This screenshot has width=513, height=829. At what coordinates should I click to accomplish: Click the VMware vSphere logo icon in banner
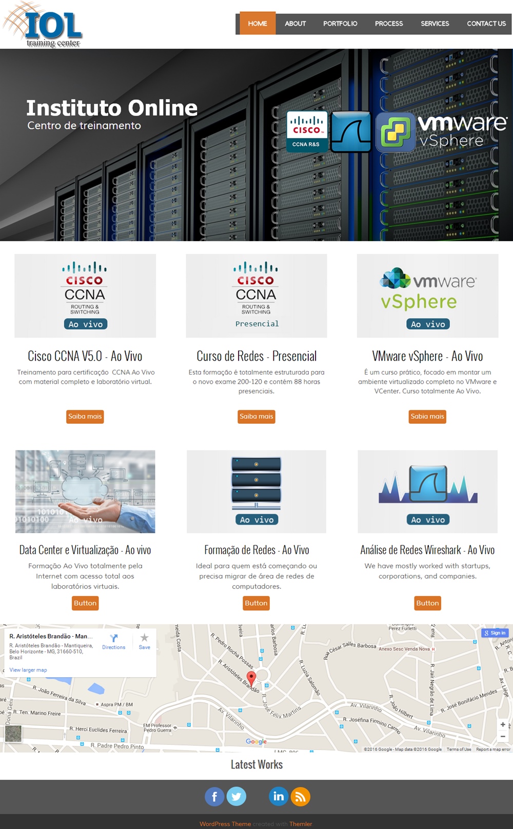coord(396,132)
